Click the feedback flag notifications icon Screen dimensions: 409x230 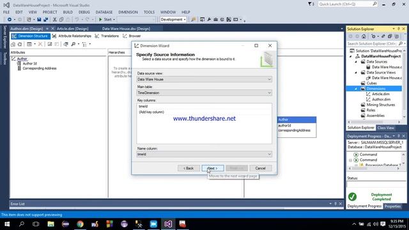[311, 4]
